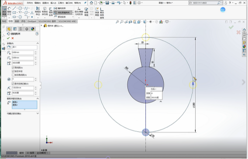The height and width of the screenshot is (159, 248).
Task: Click the Trim Entities scissors icon
Action: (38, 8)
